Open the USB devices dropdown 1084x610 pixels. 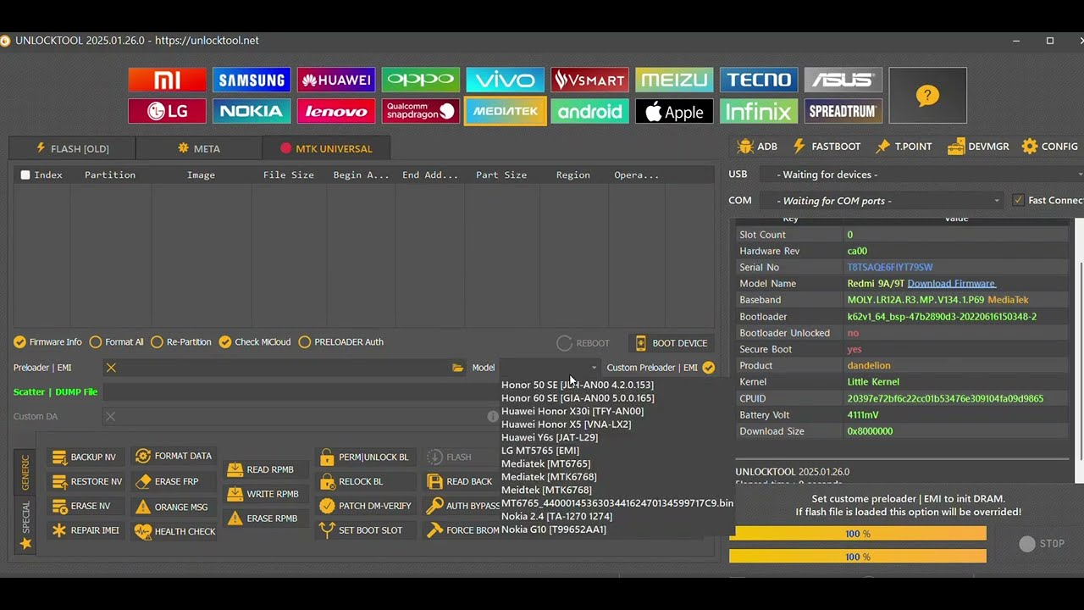click(x=921, y=175)
